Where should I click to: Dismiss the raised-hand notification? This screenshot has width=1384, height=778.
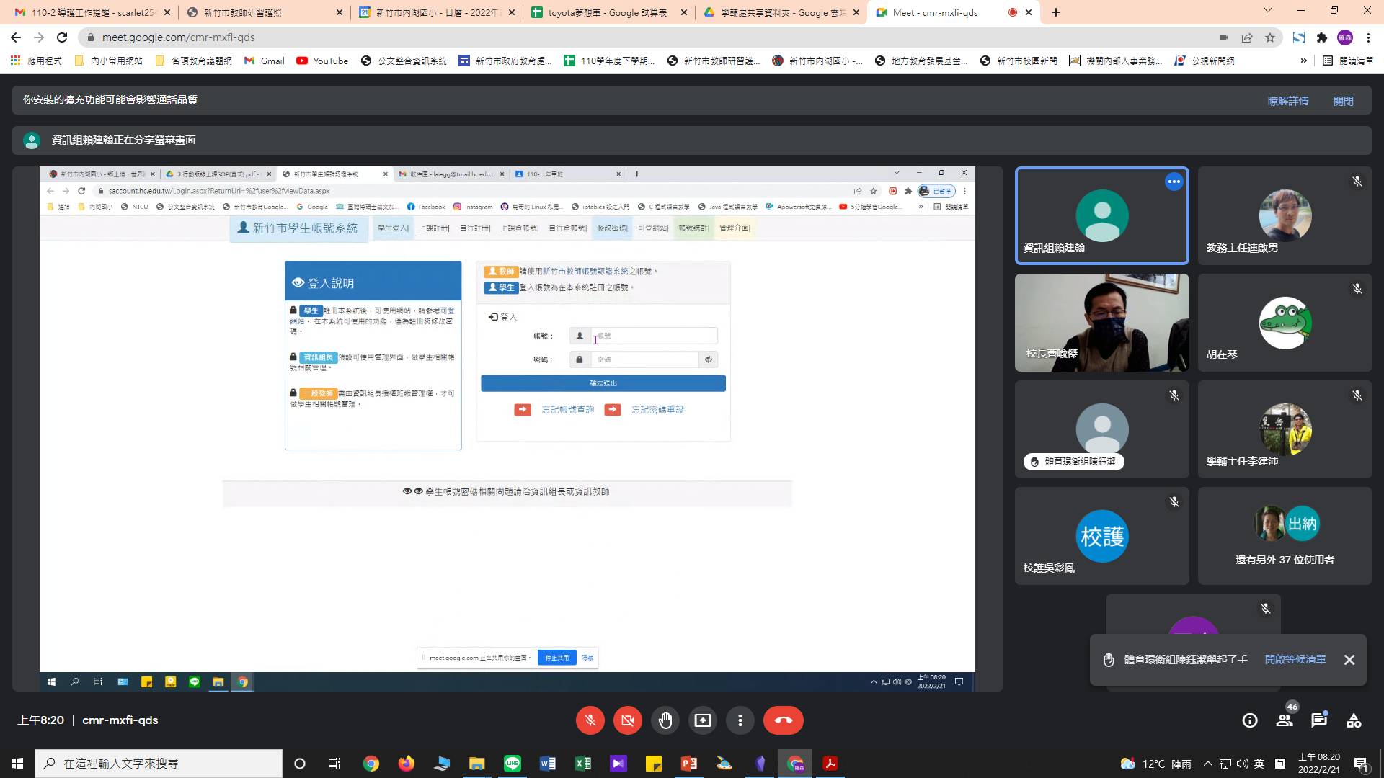[1349, 660]
